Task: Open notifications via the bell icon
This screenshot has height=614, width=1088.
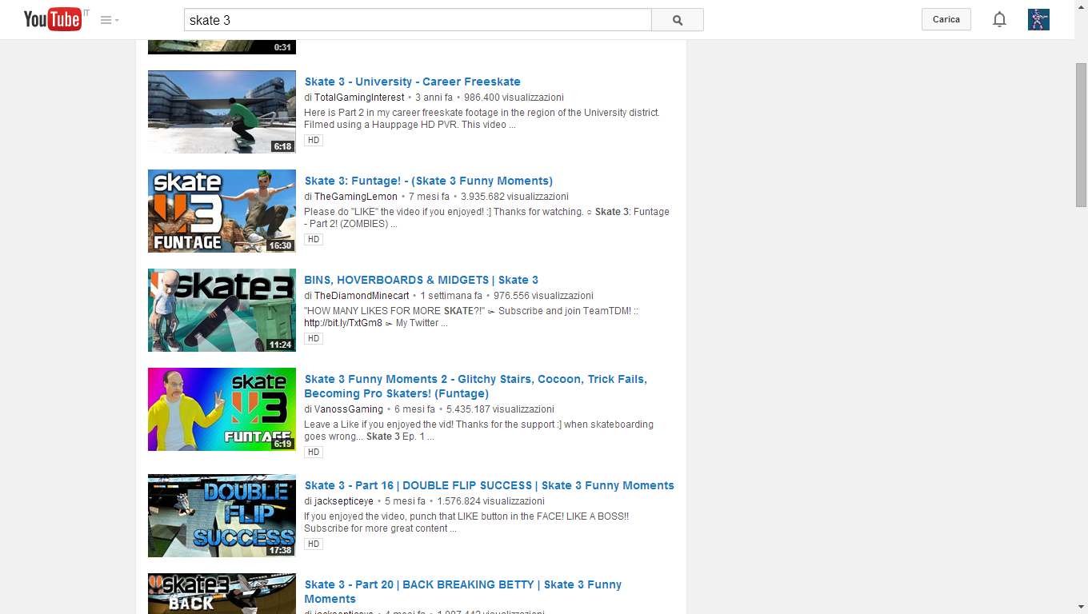Action: pos(999,19)
